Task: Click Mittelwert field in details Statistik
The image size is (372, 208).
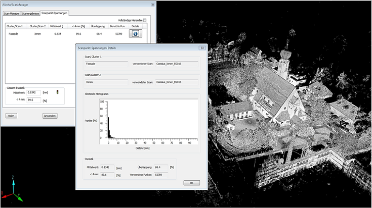Action: 107,167
